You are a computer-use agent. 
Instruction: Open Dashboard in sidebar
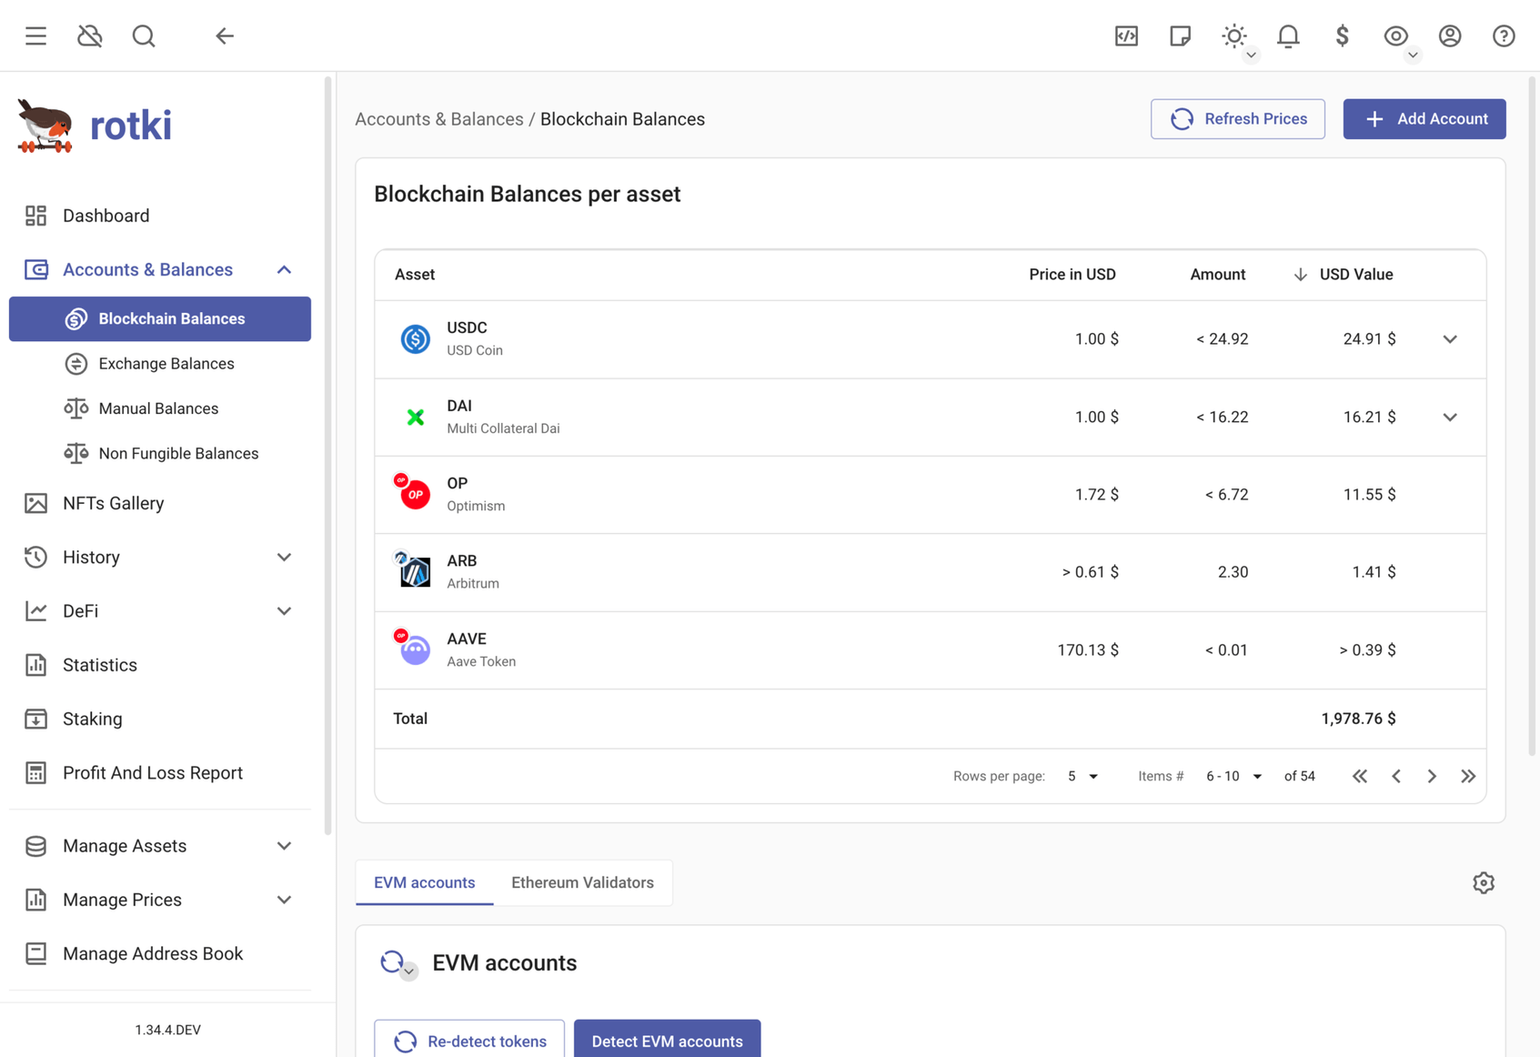(x=160, y=216)
